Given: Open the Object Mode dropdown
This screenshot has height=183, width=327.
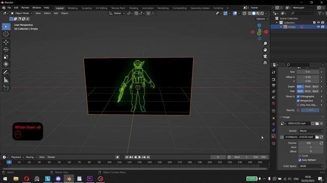Looking at the screenshot, I should tap(21, 13).
